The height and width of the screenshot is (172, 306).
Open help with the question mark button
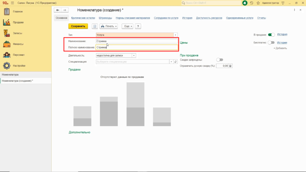pos(138,26)
